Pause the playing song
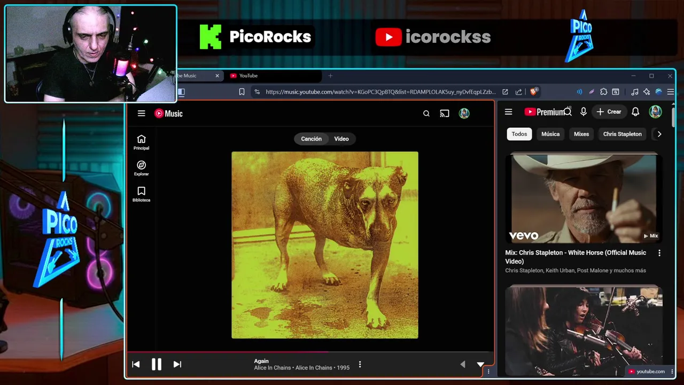 [156, 364]
